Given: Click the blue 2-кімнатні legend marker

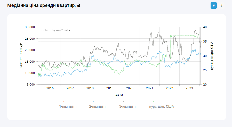Looking at the screenshot, I should pyautogui.click(x=93, y=102).
